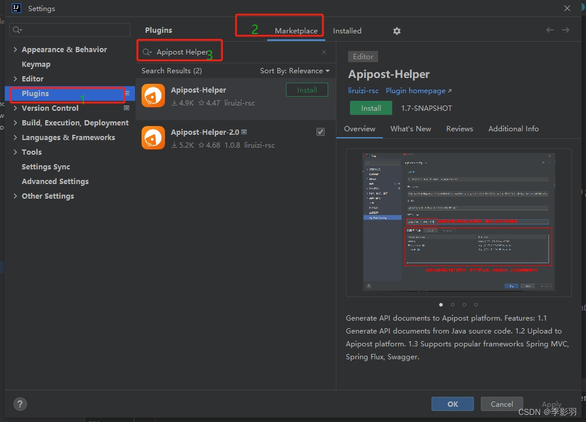This screenshot has height=422, width=586.
Task: Click the Cancel button
Action: point(501,404)
